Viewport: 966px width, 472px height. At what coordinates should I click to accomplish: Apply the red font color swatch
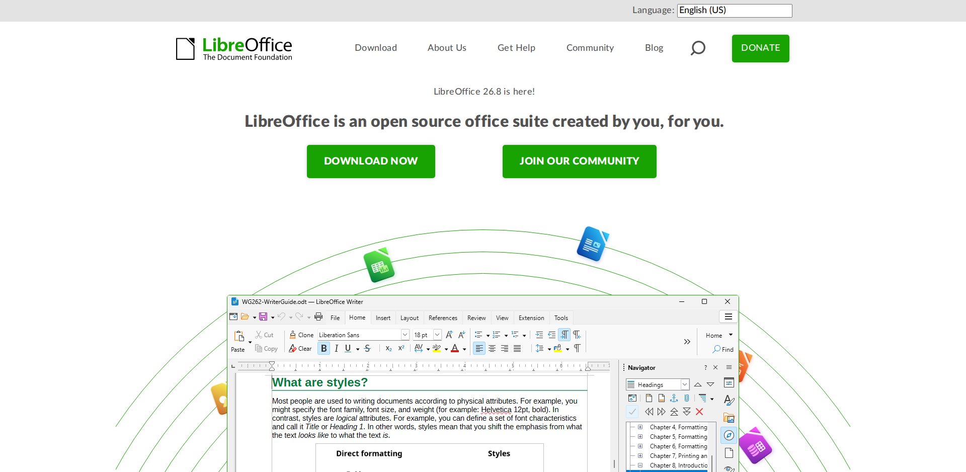(455, 348)
